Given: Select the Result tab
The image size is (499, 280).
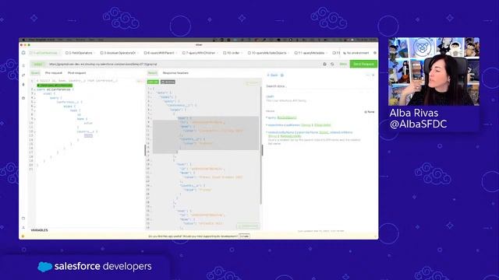Looking at the screenshot, I should 153,73.
